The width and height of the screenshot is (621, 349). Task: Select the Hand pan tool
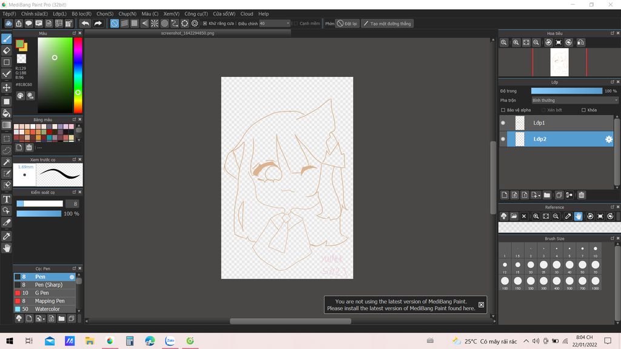6,248
